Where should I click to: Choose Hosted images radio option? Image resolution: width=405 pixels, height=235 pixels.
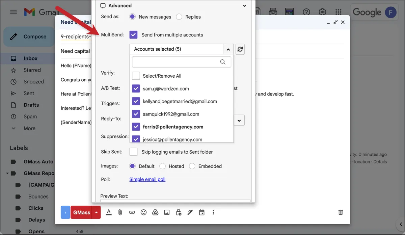[163, 166]
